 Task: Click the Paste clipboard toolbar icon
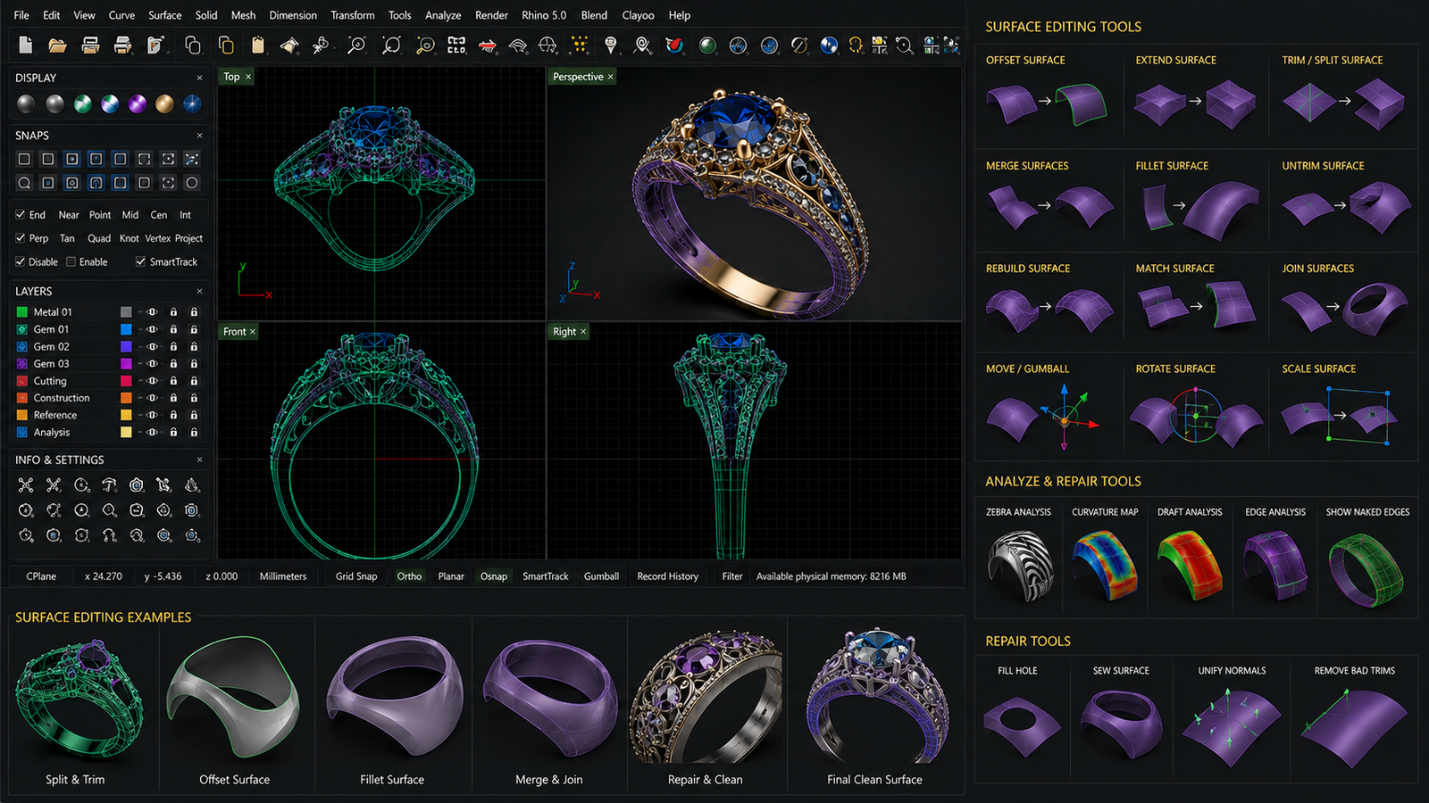click(x=258, y=45)
